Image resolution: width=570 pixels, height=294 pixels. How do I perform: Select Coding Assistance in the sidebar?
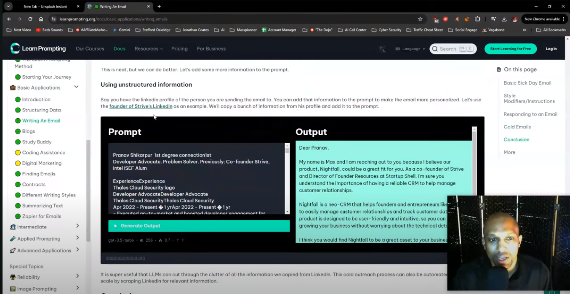(44, 153)
